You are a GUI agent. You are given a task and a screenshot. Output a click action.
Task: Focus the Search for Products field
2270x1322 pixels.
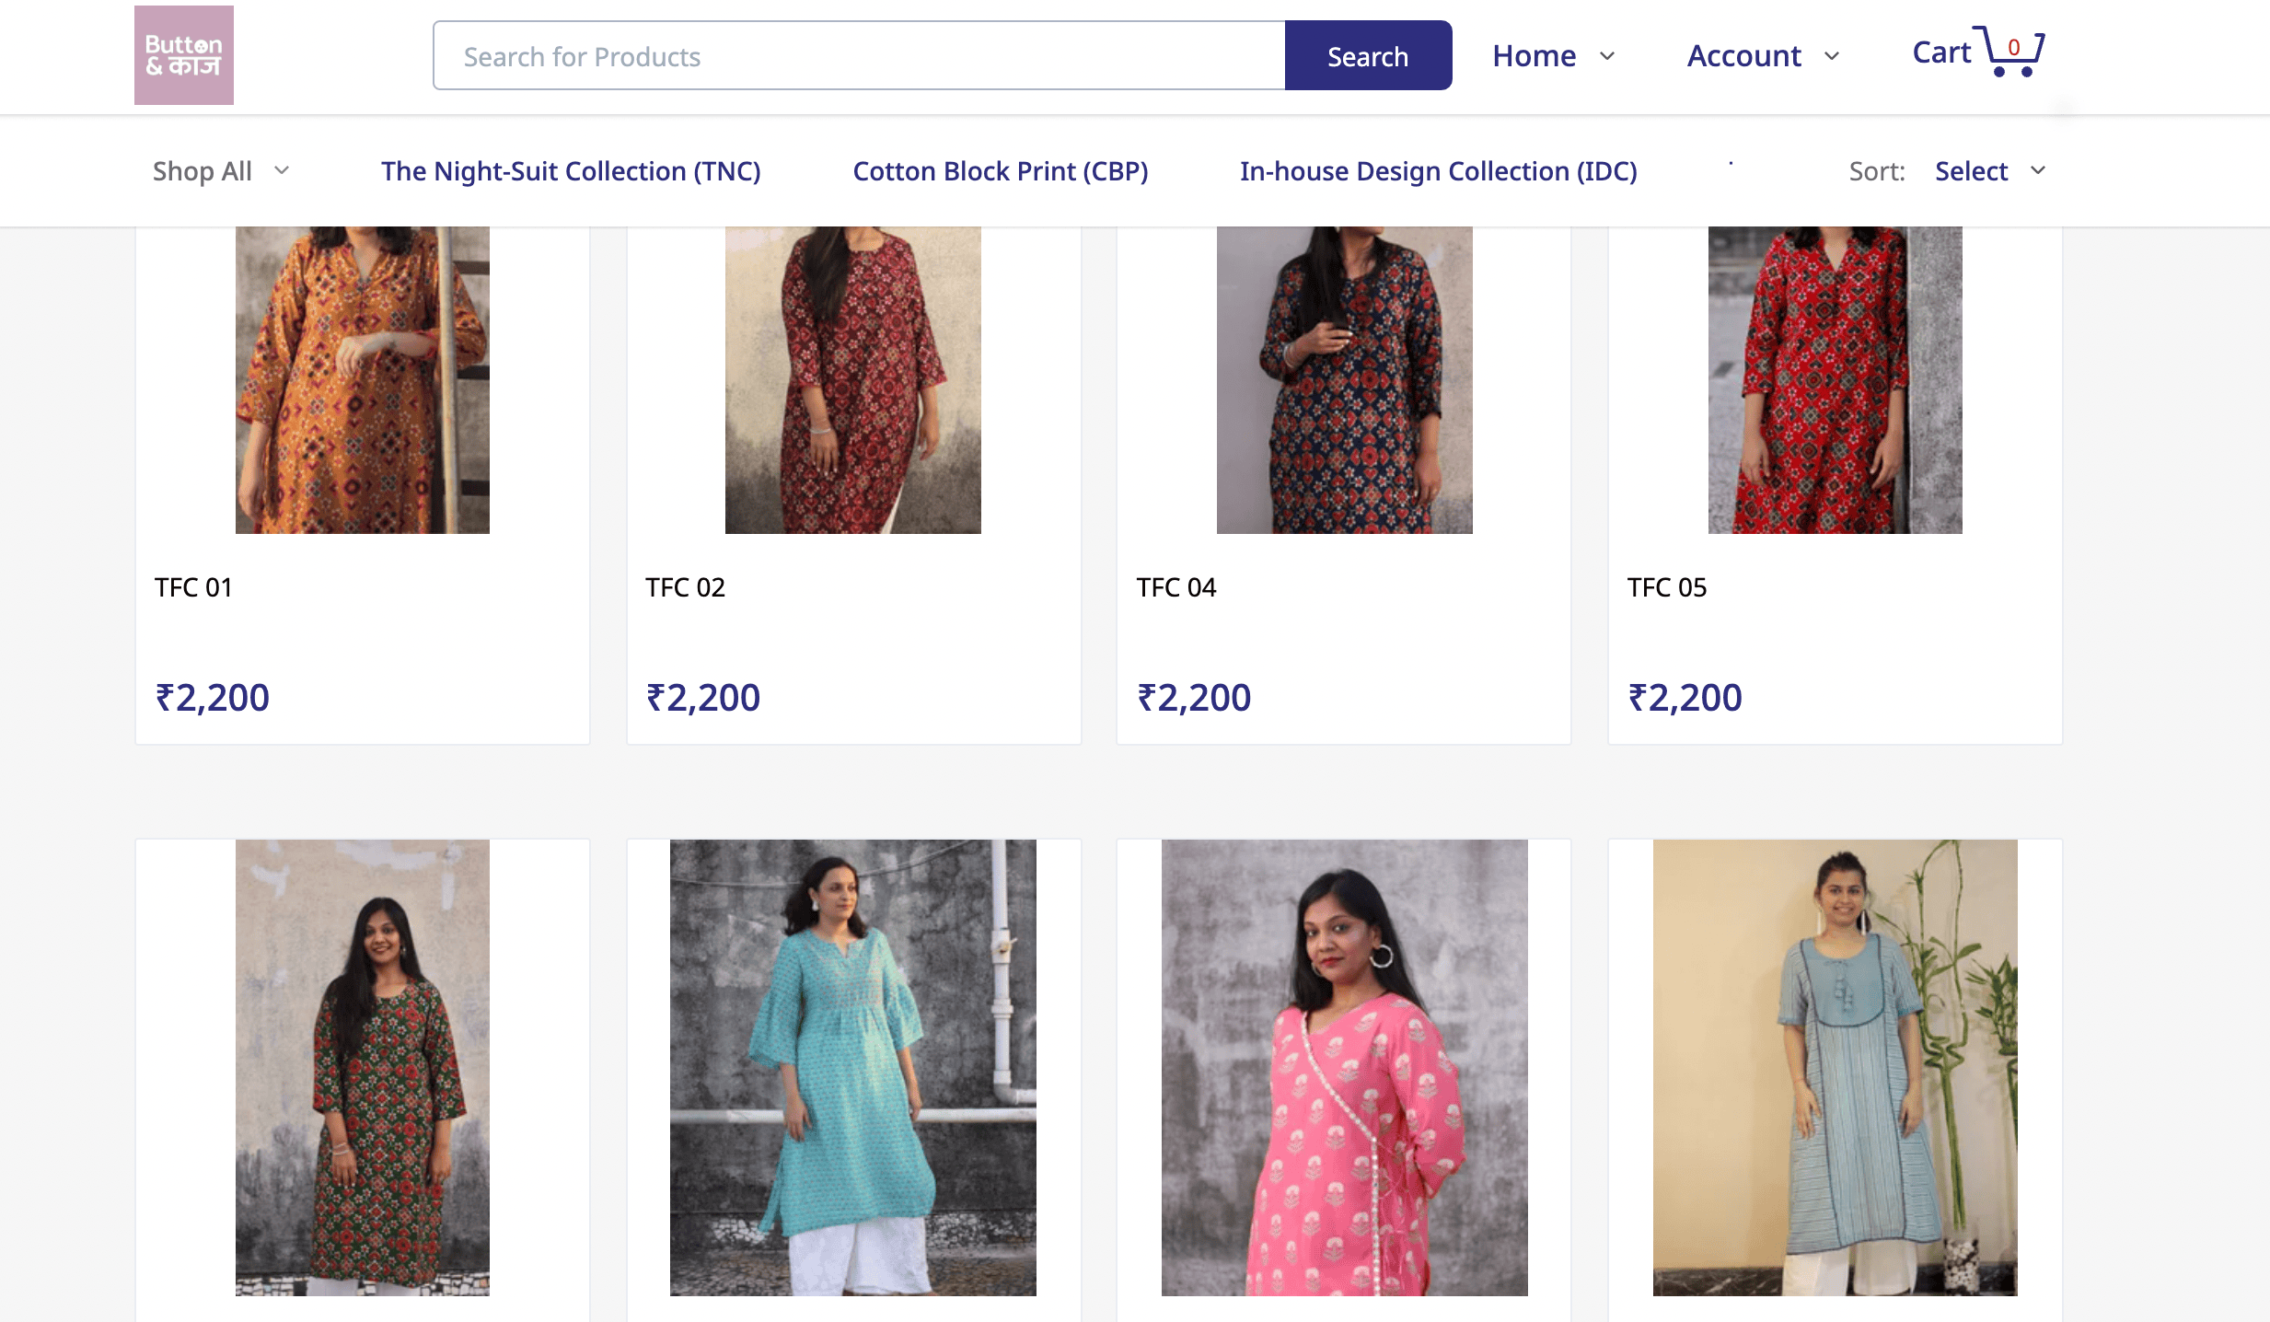[x=860, y=56]
